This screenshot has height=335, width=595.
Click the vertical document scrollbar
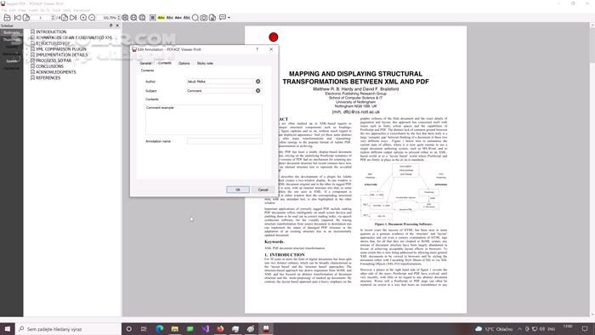pyautogui.click(x=592, y=169)
